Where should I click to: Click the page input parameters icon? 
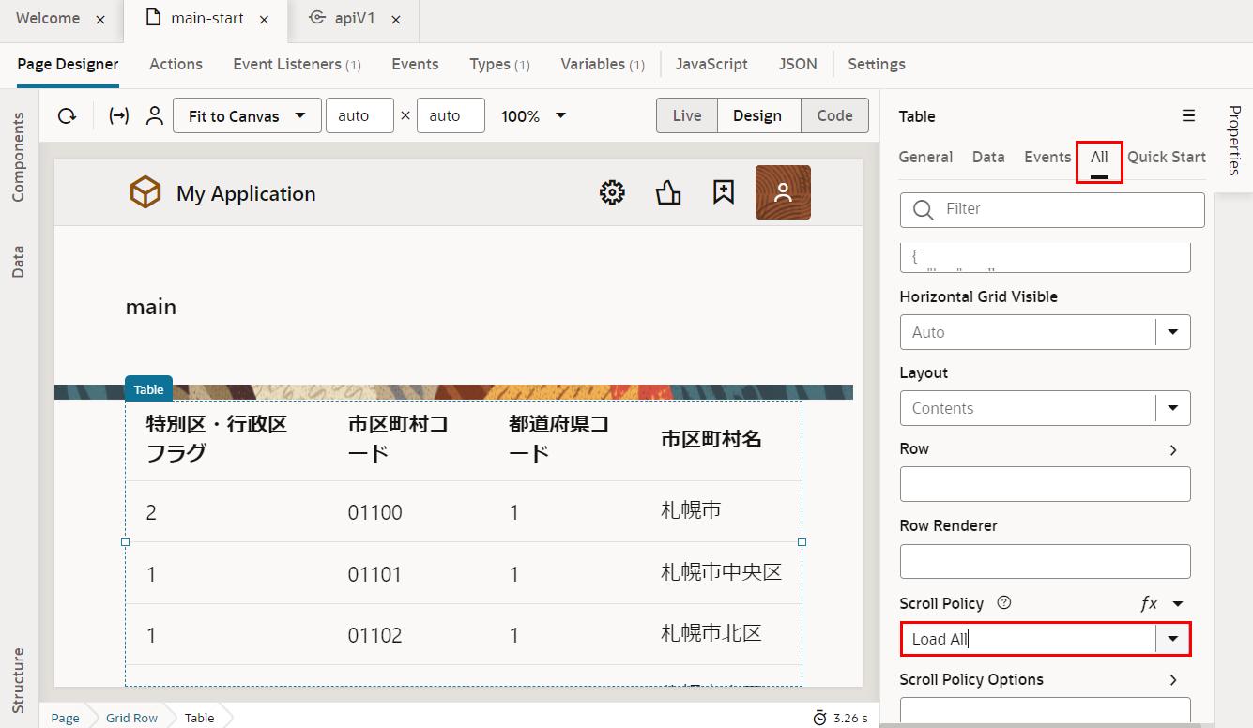pyautogui.click(x=119, y=116)
